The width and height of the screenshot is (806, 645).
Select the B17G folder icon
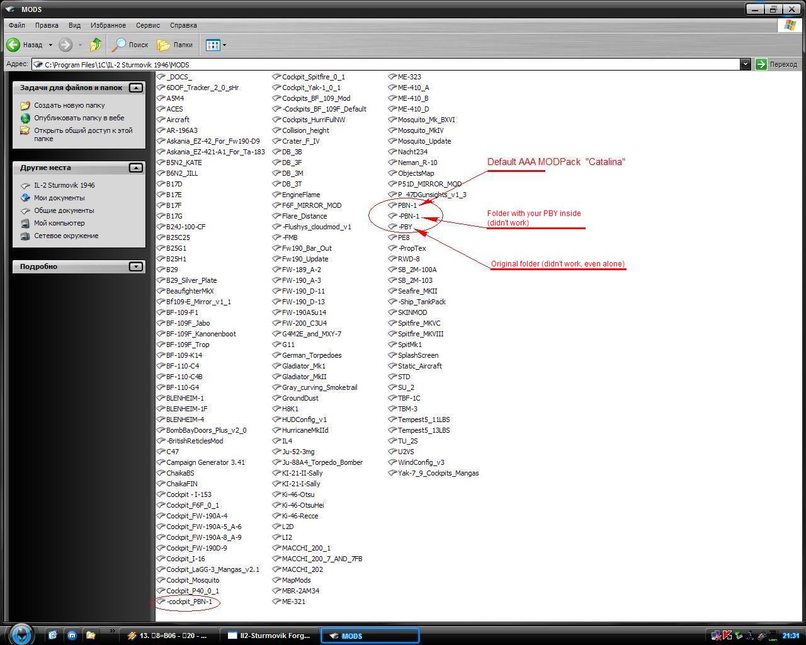161,216
